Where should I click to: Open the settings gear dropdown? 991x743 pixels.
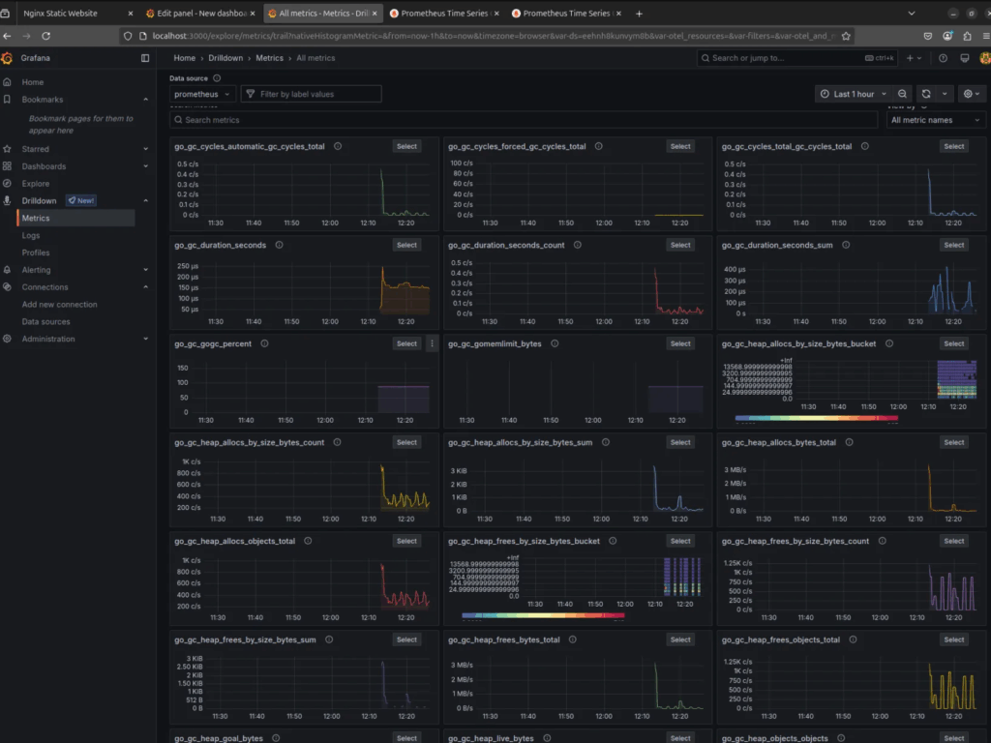(x=972, y=94)
